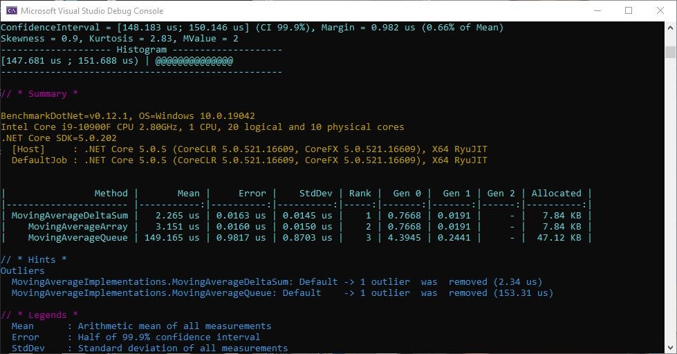This screenshot has height=354, width=677.
Task: Click error value '0.0163 us'
Action: (x=241, y=216)
